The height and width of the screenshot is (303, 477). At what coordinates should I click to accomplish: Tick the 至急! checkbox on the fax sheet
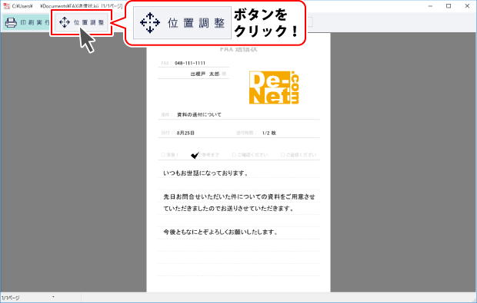163,155
